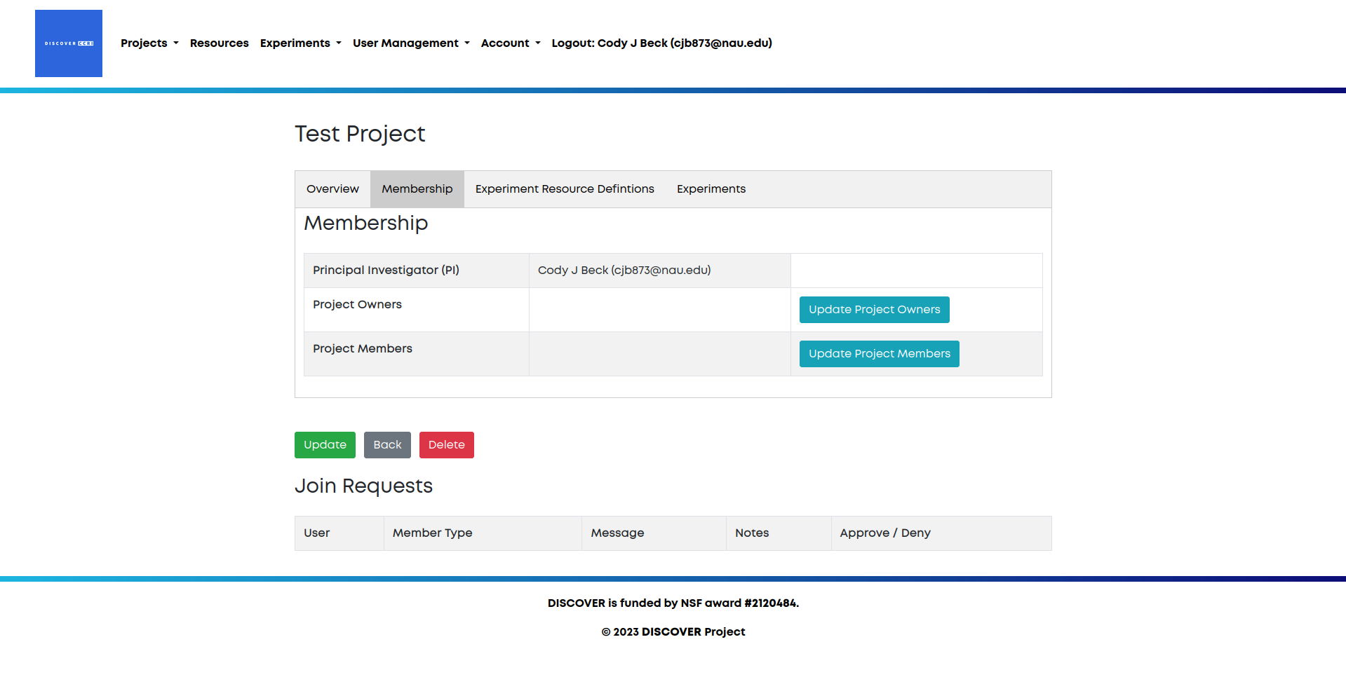1346x677 pixels.
Task: Select the Principal Investigator (PI) label cell
Action: click(x=417, y=271)
